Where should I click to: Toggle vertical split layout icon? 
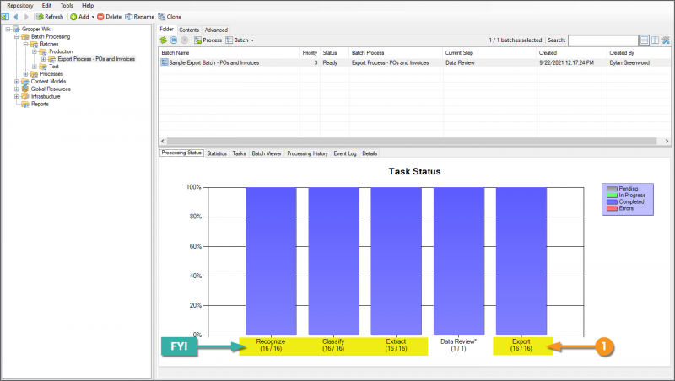pyautogui.click(x=655, y=40)
